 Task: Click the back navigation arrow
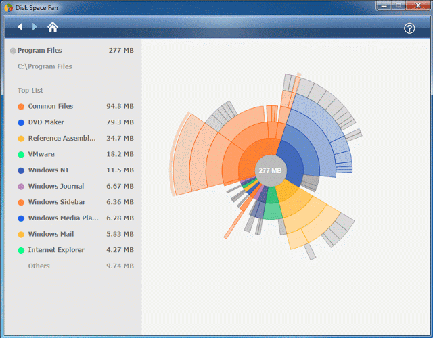pos(20,27)
